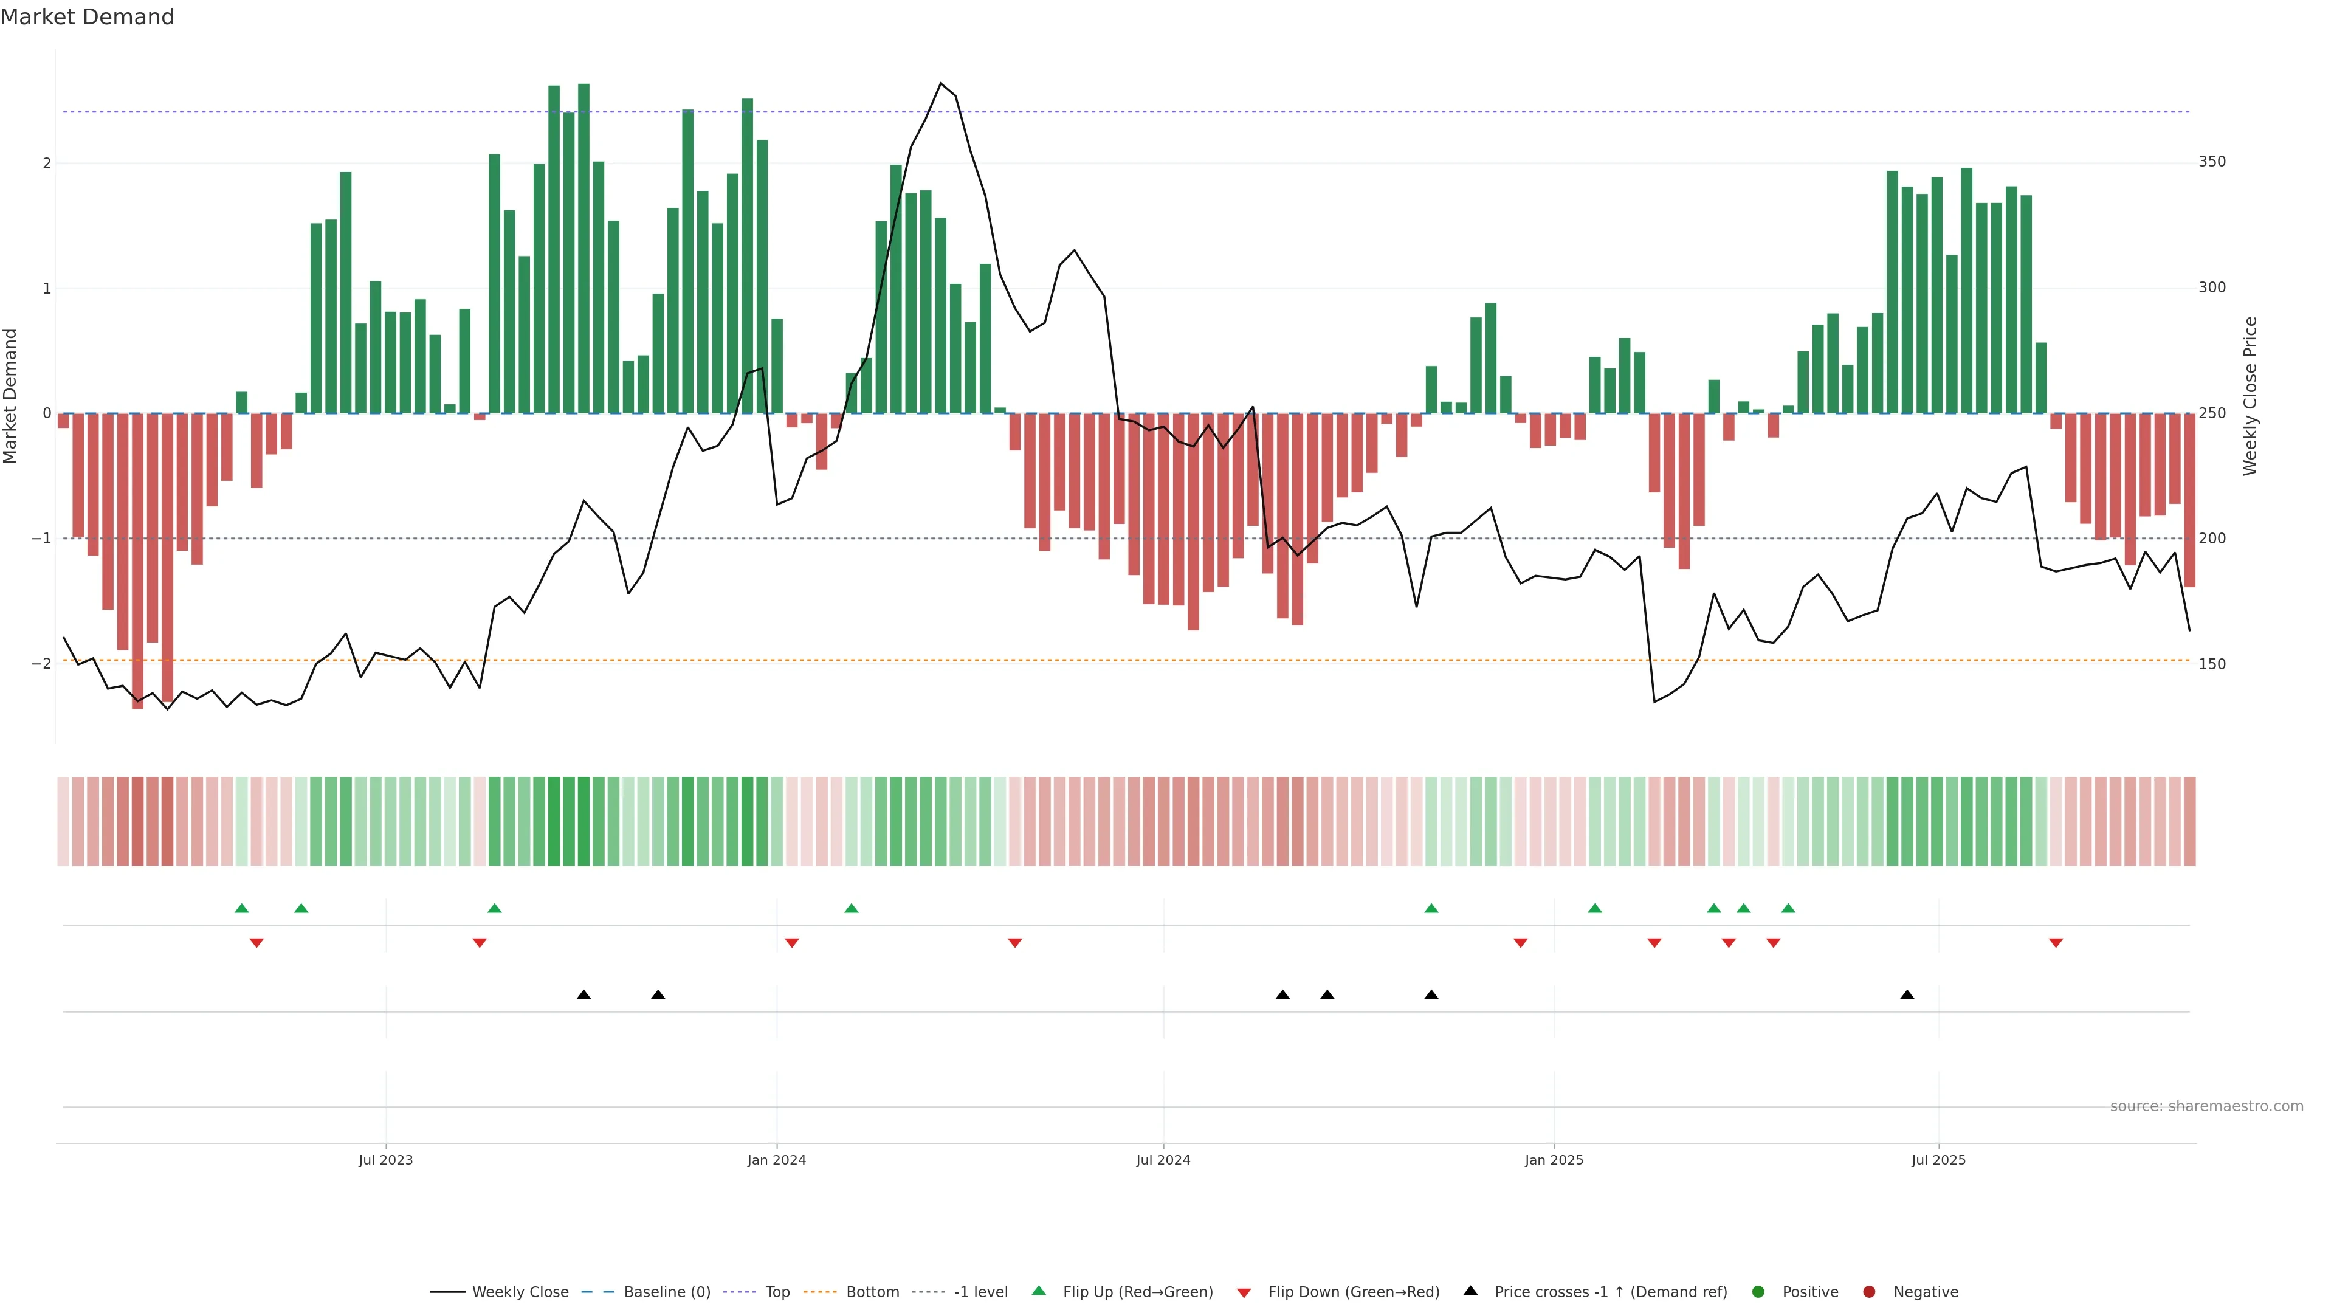Click the Weekly Close Price axis title

(2251, 396)
